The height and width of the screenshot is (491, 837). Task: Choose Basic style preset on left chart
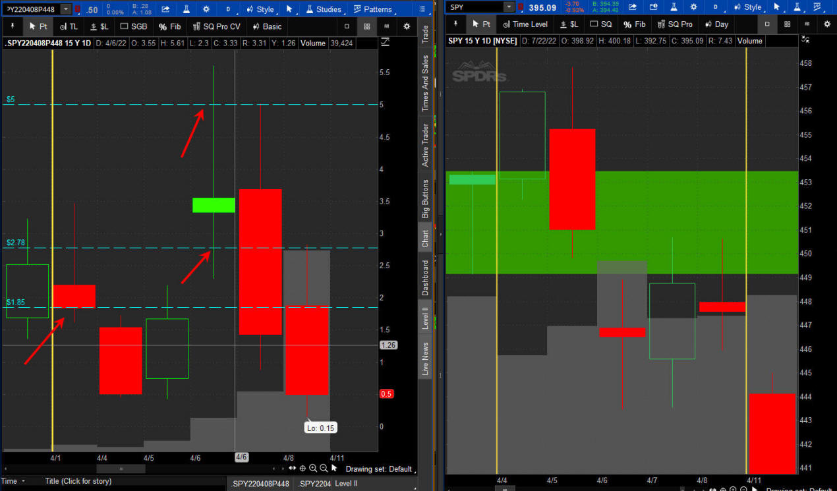[266, 26]
